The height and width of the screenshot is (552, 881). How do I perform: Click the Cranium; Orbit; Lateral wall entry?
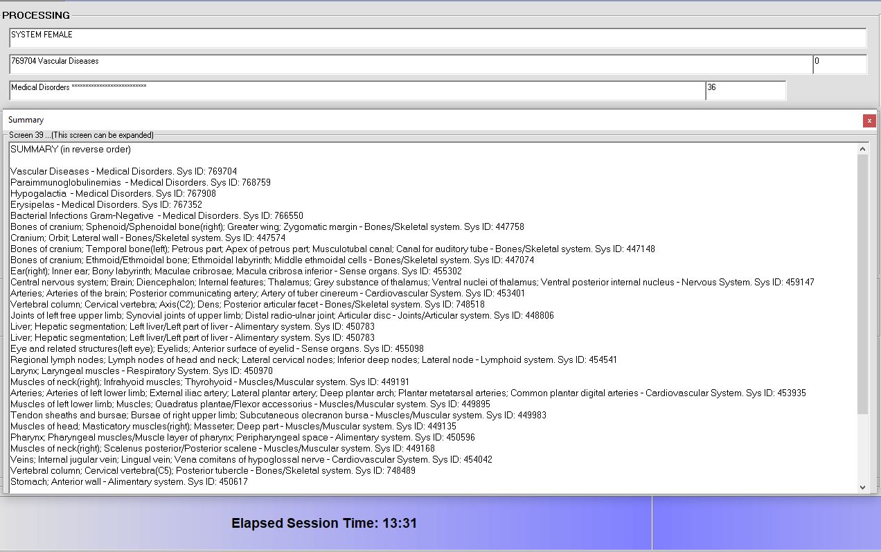click(x=148, y=238)
